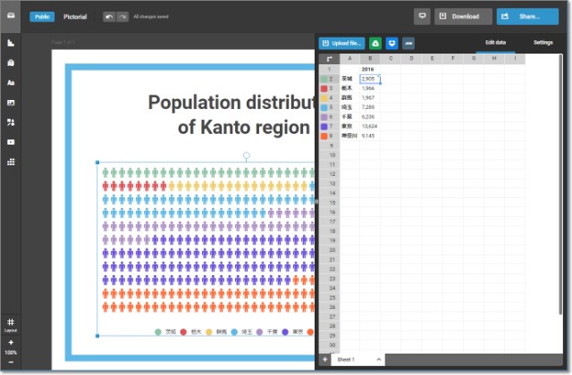Click the Upload file... button

pyautogui.click(x=341, y=43)
